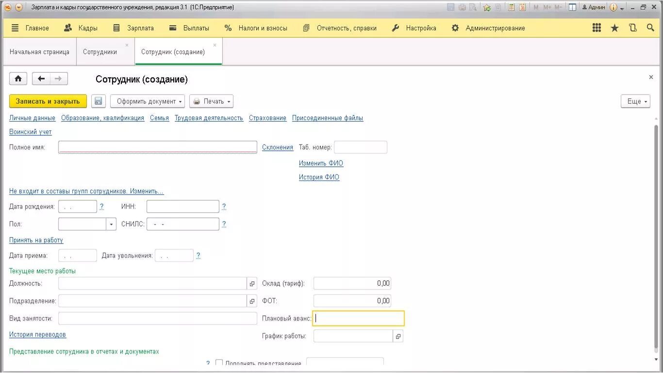This screenshot has height=373, width=663.
Task: Open Отчетность, справки menu section
Action: 340,28
